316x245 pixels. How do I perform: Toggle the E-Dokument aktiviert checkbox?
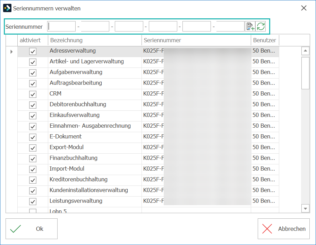click(33, 137)
